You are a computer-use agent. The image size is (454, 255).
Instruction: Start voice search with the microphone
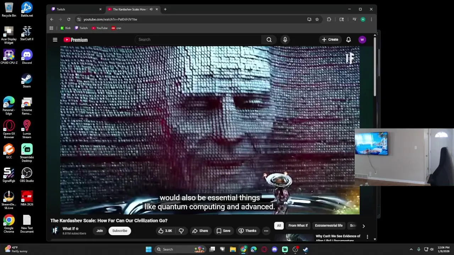[x=285, y=40]
